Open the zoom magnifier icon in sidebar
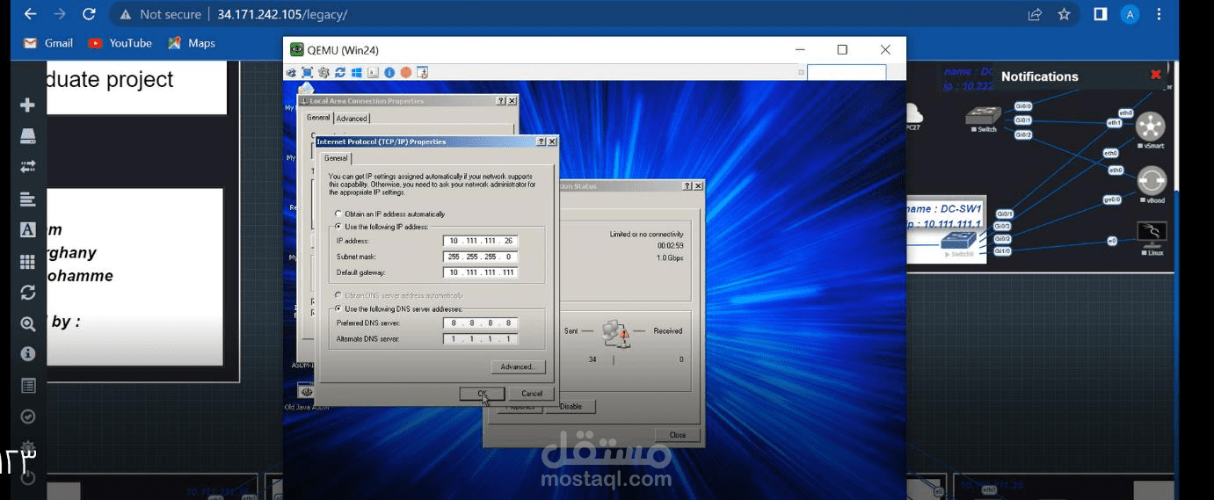Viewport: 1214px width, 500px height. (27, 323)
